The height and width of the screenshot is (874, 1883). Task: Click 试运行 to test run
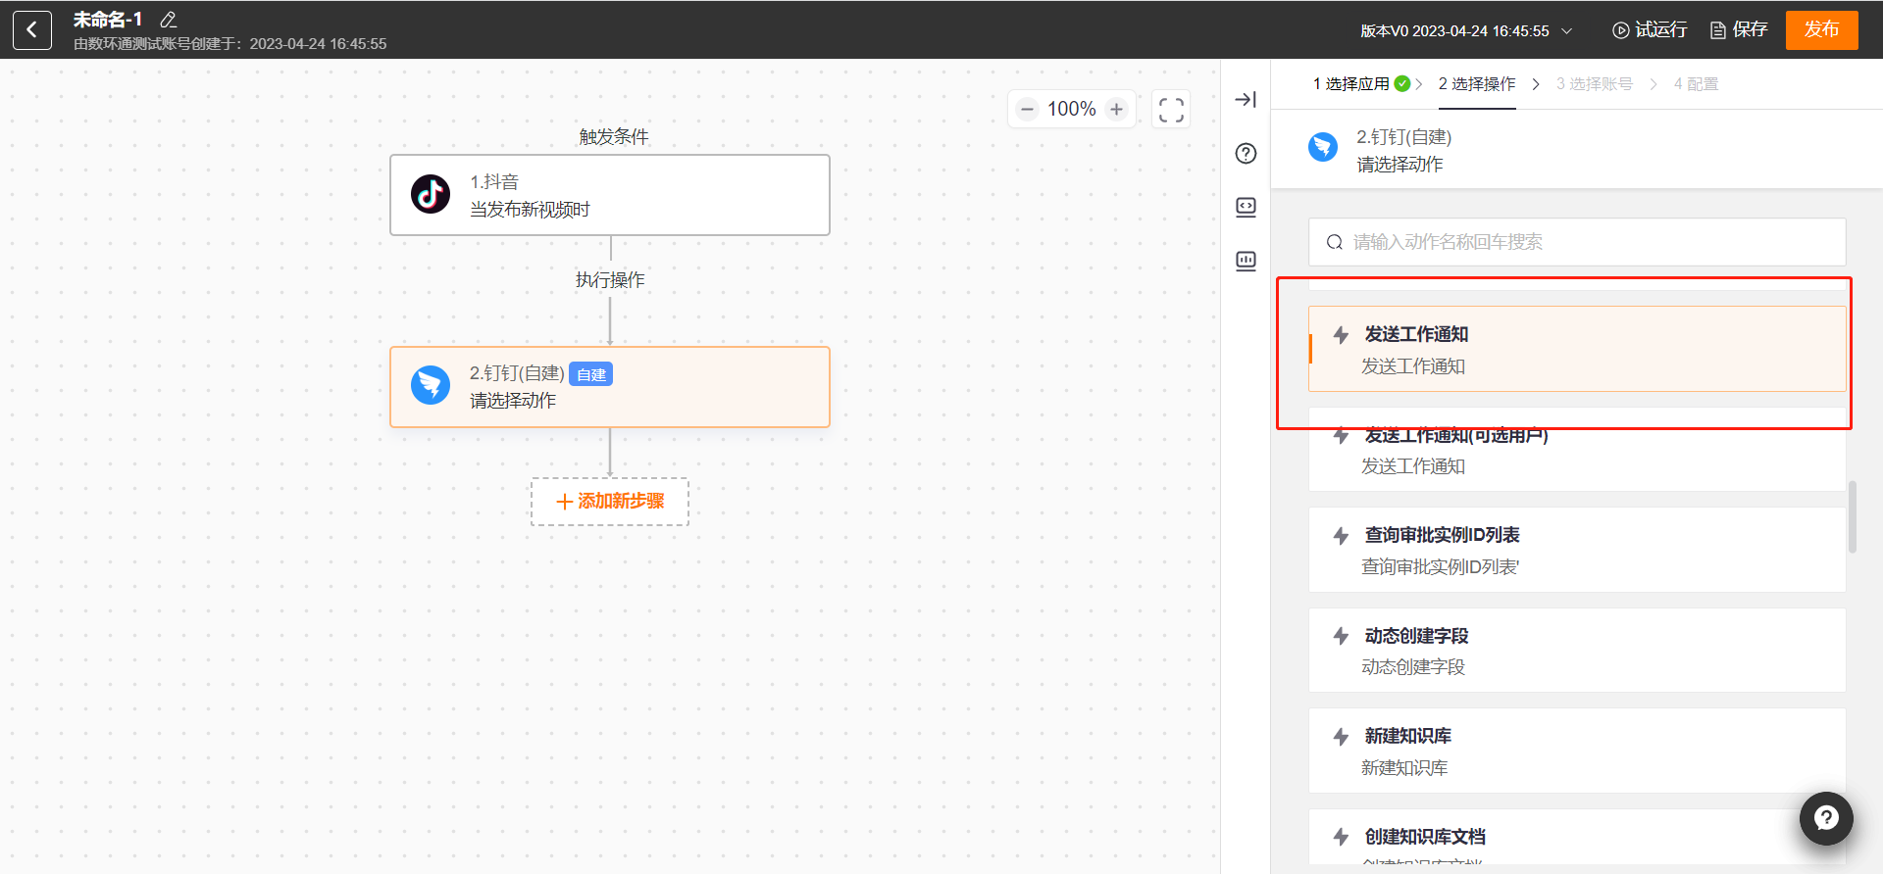coord(1650,30)
